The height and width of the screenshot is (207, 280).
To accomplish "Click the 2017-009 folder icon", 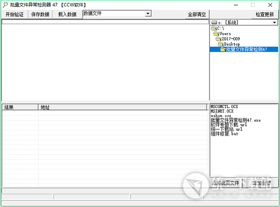I will (x=218, y=39).
